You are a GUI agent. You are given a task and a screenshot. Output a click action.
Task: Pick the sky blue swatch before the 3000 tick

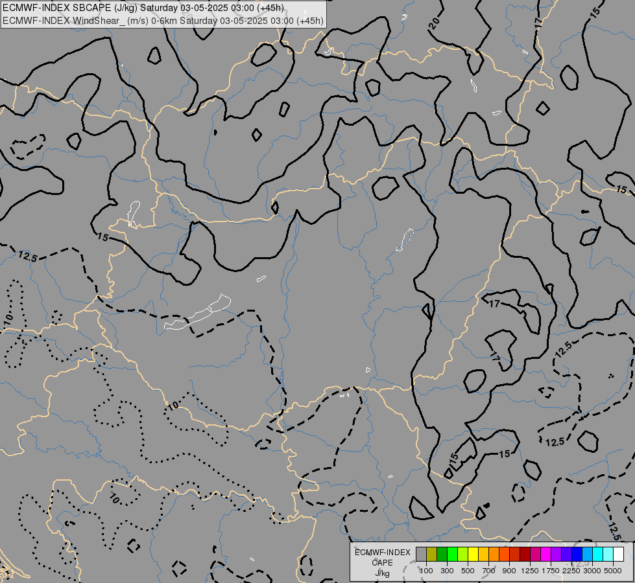click(x=587, y=554)
